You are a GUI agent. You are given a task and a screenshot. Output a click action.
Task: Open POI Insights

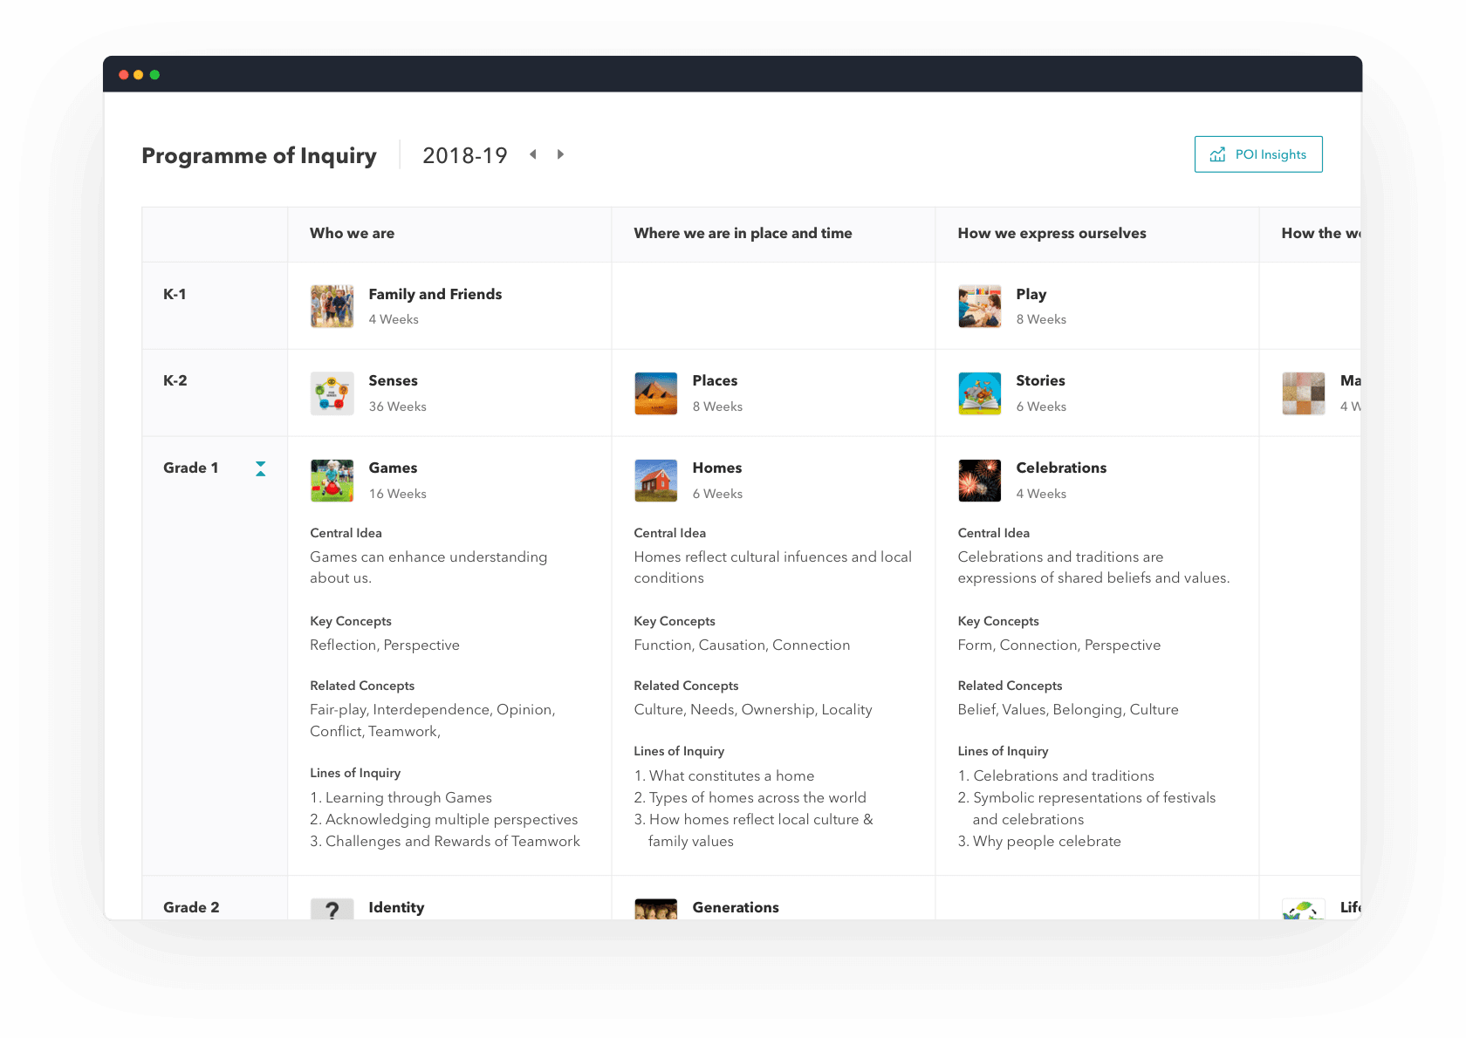[x=1257, y=154]
